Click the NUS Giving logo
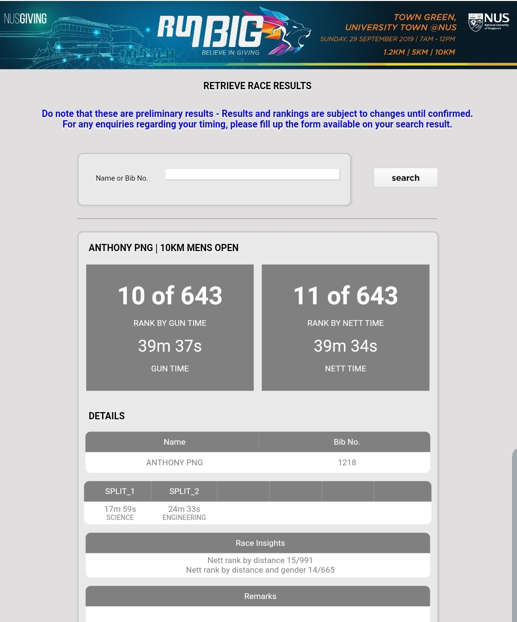This screenshot has height=622, width=517. [x=25, y=19]
